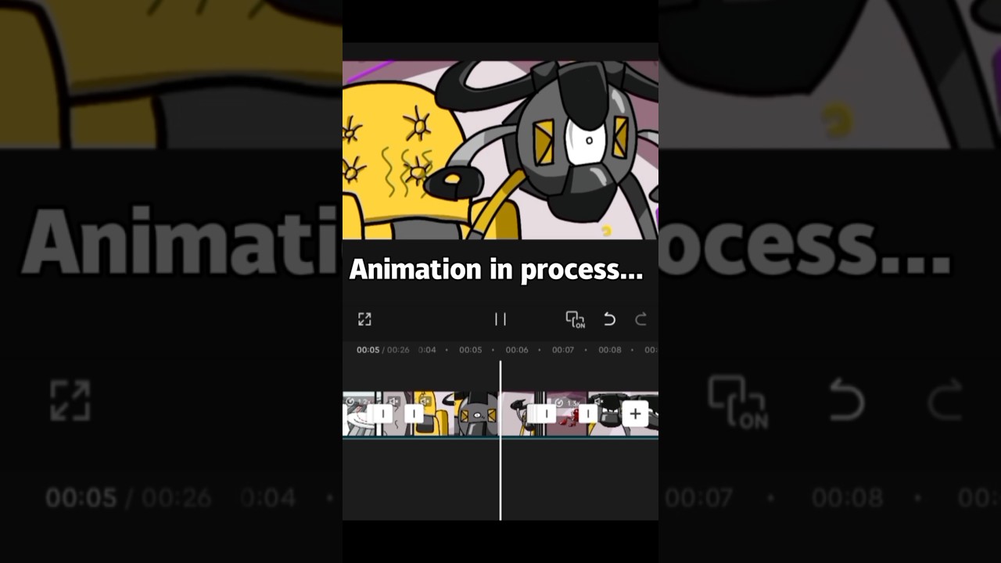
Task: Click the "Animation in process..." caption
Action: [x=496, y=269]
